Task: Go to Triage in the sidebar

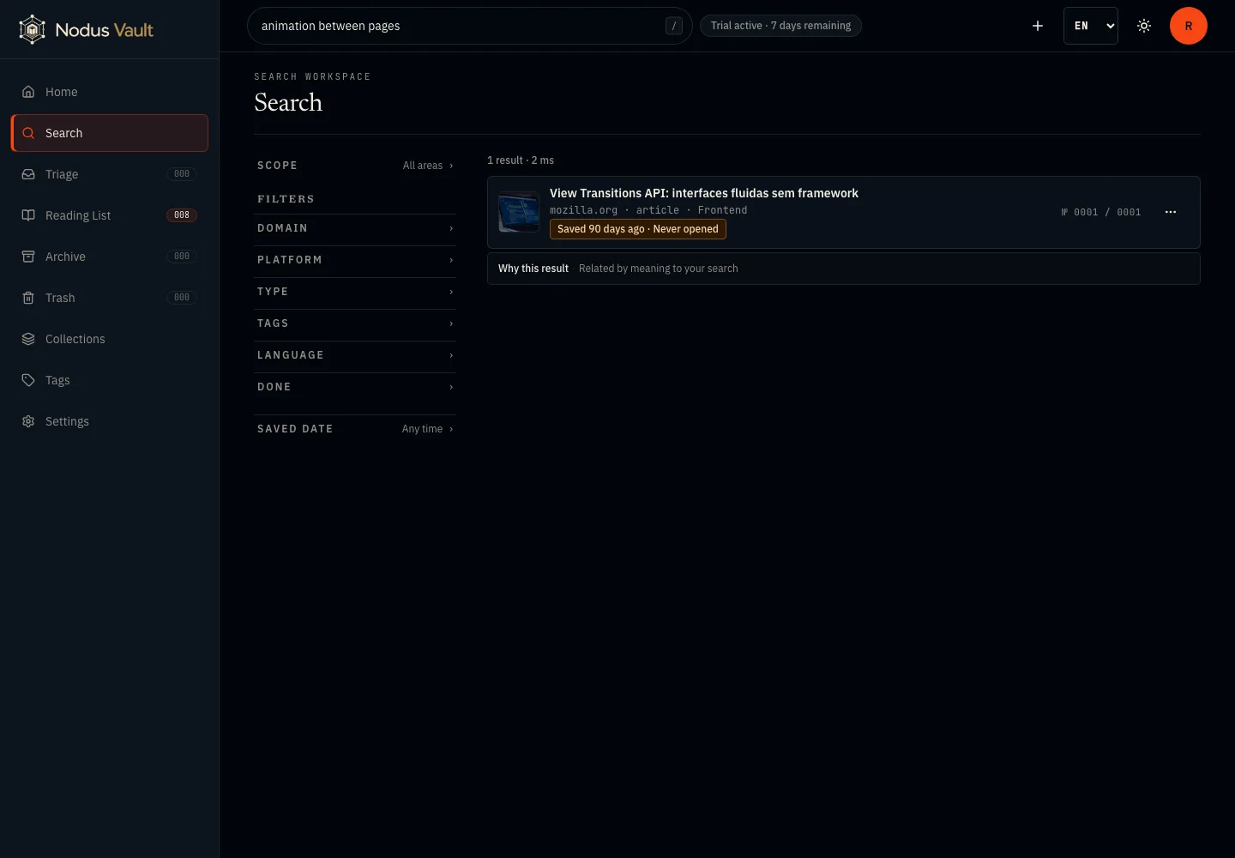Action: click(x=110, y=174)
